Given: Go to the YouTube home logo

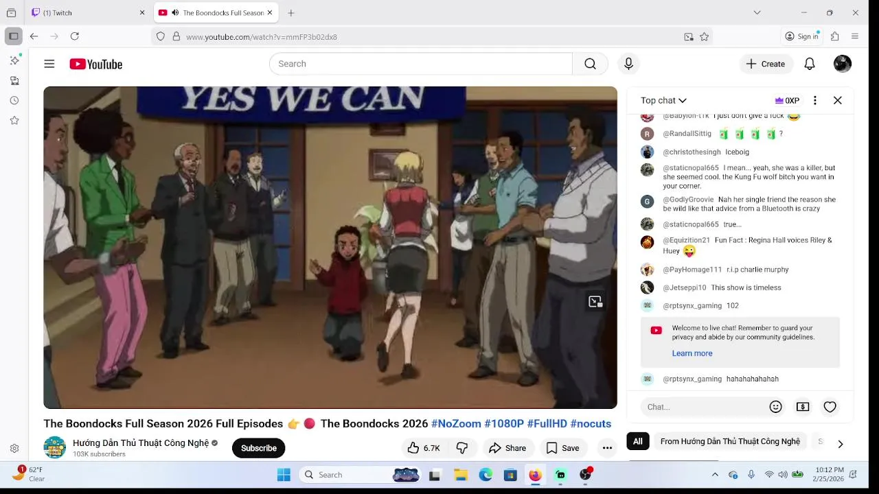Looking at the screenshot, I should pyautogui.click(x=95, y=64).
